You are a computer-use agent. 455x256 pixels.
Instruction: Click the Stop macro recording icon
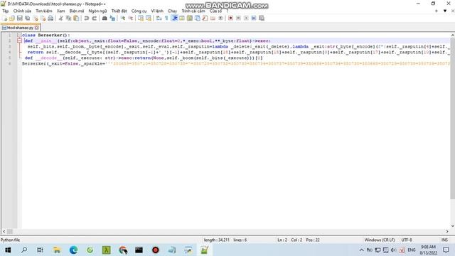tap(239, 18)
